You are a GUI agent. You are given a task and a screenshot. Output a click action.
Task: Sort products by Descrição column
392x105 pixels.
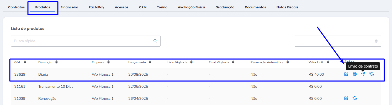click(x=56, y=62)
